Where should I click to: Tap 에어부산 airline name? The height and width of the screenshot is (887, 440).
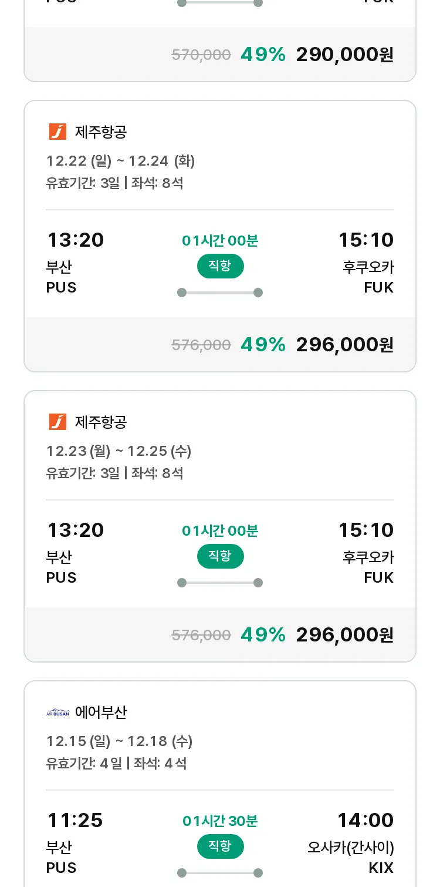(x=101, y=713)
